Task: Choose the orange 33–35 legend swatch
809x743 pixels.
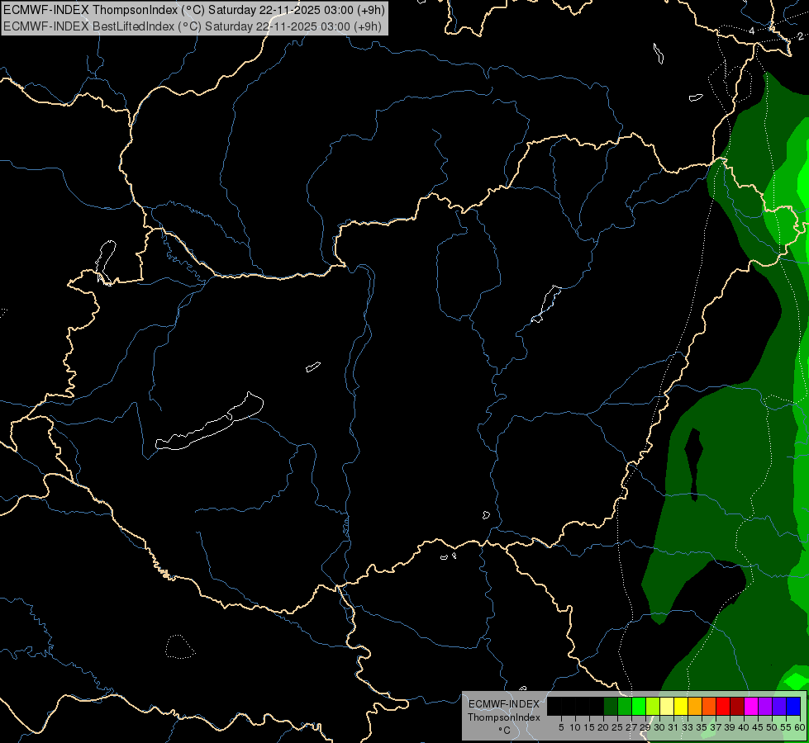Action: (696, 706)
